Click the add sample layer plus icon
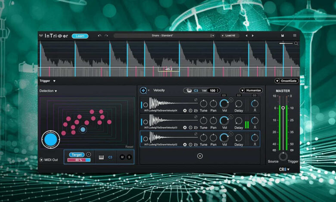Screen dimensions: 336x202 pos(200,156)
